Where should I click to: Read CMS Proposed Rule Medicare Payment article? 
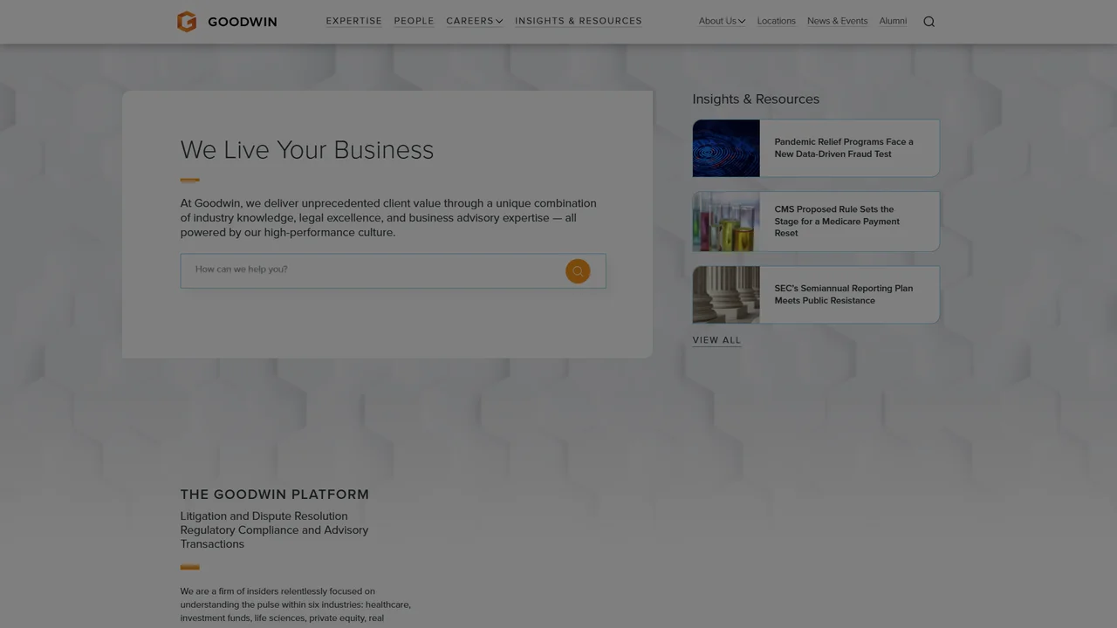[837, 222]
